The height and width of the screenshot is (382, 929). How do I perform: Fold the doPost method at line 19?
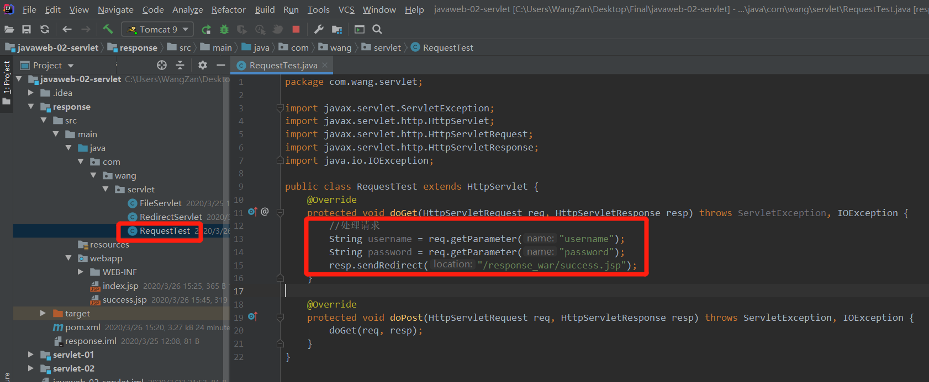pos(280,318)
